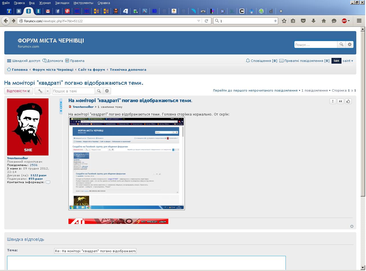The height and width of the screenshot is (271, 366).
Task: Click the thumbs-up thank post icon
Action: pyautogui.click(x=348, y=101)
